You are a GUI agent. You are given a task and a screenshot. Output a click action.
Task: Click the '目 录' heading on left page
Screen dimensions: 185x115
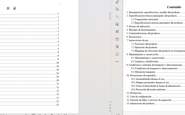coord(11,8)
